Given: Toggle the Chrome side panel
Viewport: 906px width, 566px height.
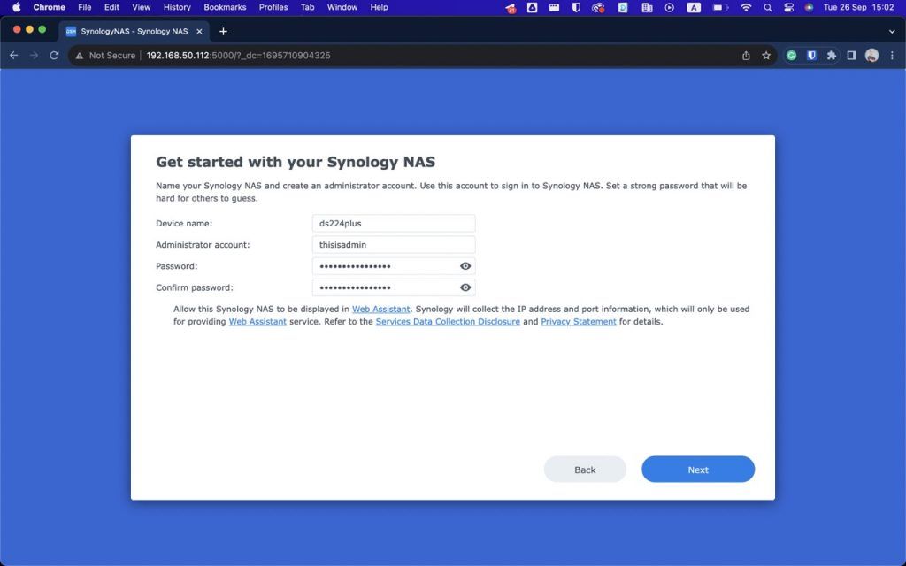Looking at the screenshot, I should 852,56.
